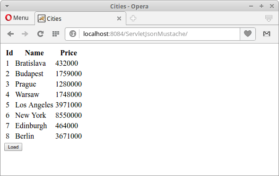Go back with the back arrow
Screen dimensions: 279x176
click(10, 34)
